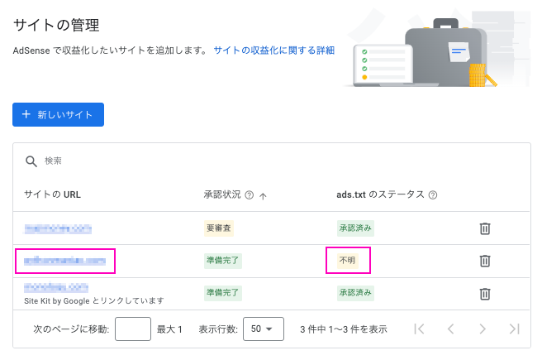Select the 承認状況 column header
This screenshot has width=542, height=360.
tap(222, 194)
